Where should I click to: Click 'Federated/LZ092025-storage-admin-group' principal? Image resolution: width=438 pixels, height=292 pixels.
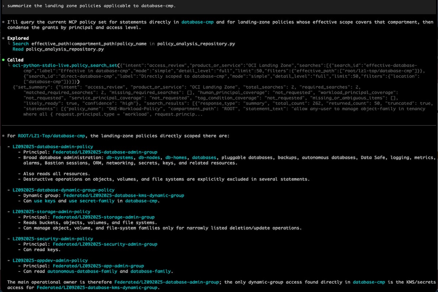coord(104,217)
